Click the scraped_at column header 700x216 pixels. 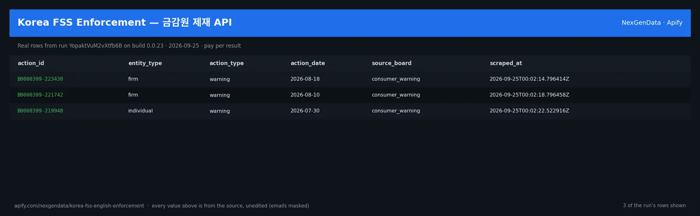pos(506,63)
